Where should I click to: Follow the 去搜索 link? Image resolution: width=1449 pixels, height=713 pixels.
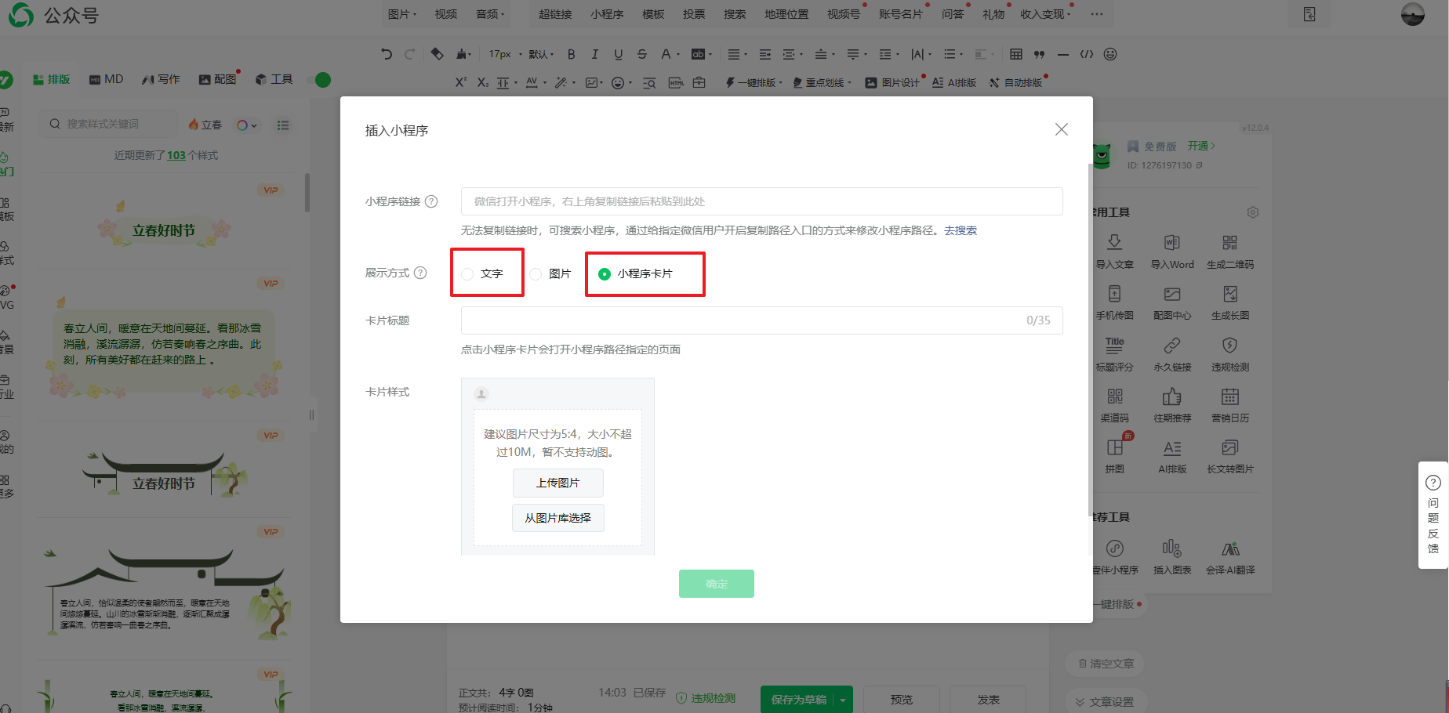tap(960, 230)
